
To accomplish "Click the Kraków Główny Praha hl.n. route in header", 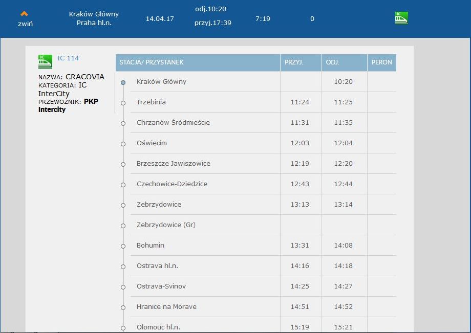I will (94, 18).
